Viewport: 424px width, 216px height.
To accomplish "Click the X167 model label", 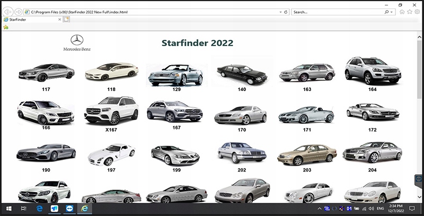I will 111,130.
